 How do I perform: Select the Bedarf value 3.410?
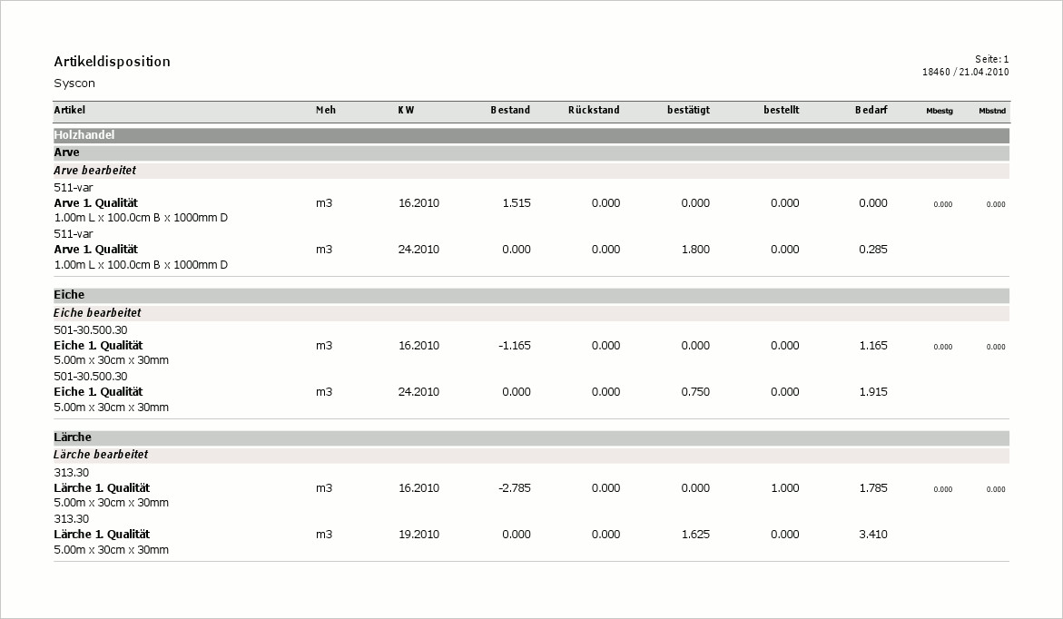click(x=872, y=535)
